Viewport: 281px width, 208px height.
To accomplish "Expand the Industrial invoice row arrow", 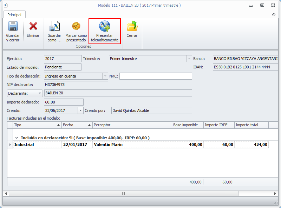I will 10,145.
